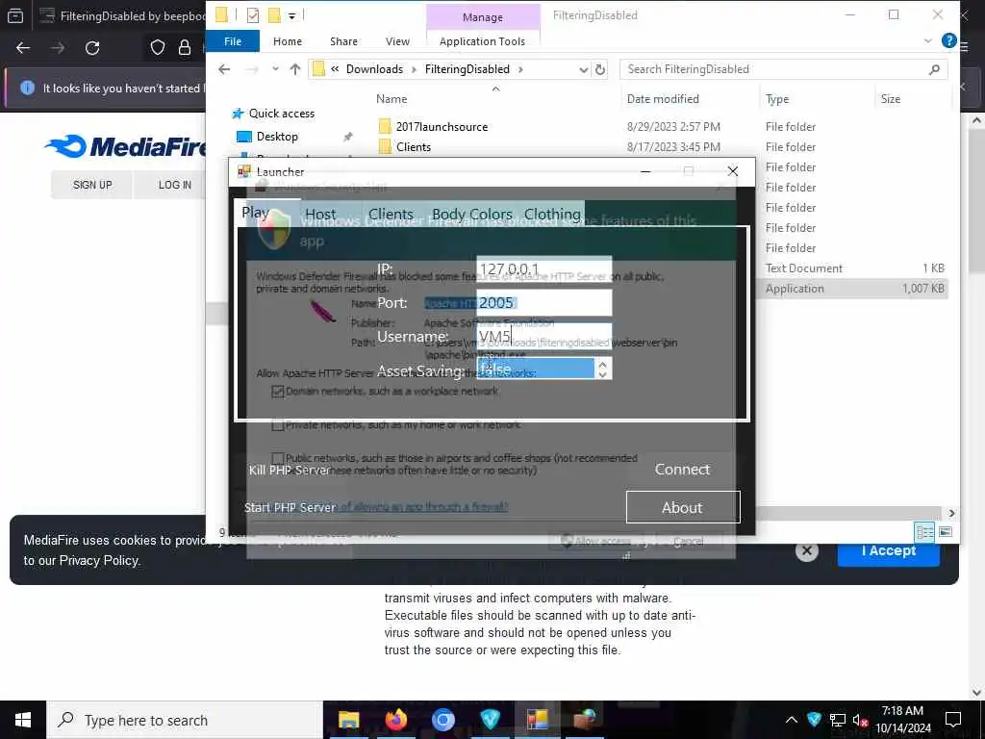Sort by the Type column header
The width and height of the screenshot is (985, 739).
point(777,99)
